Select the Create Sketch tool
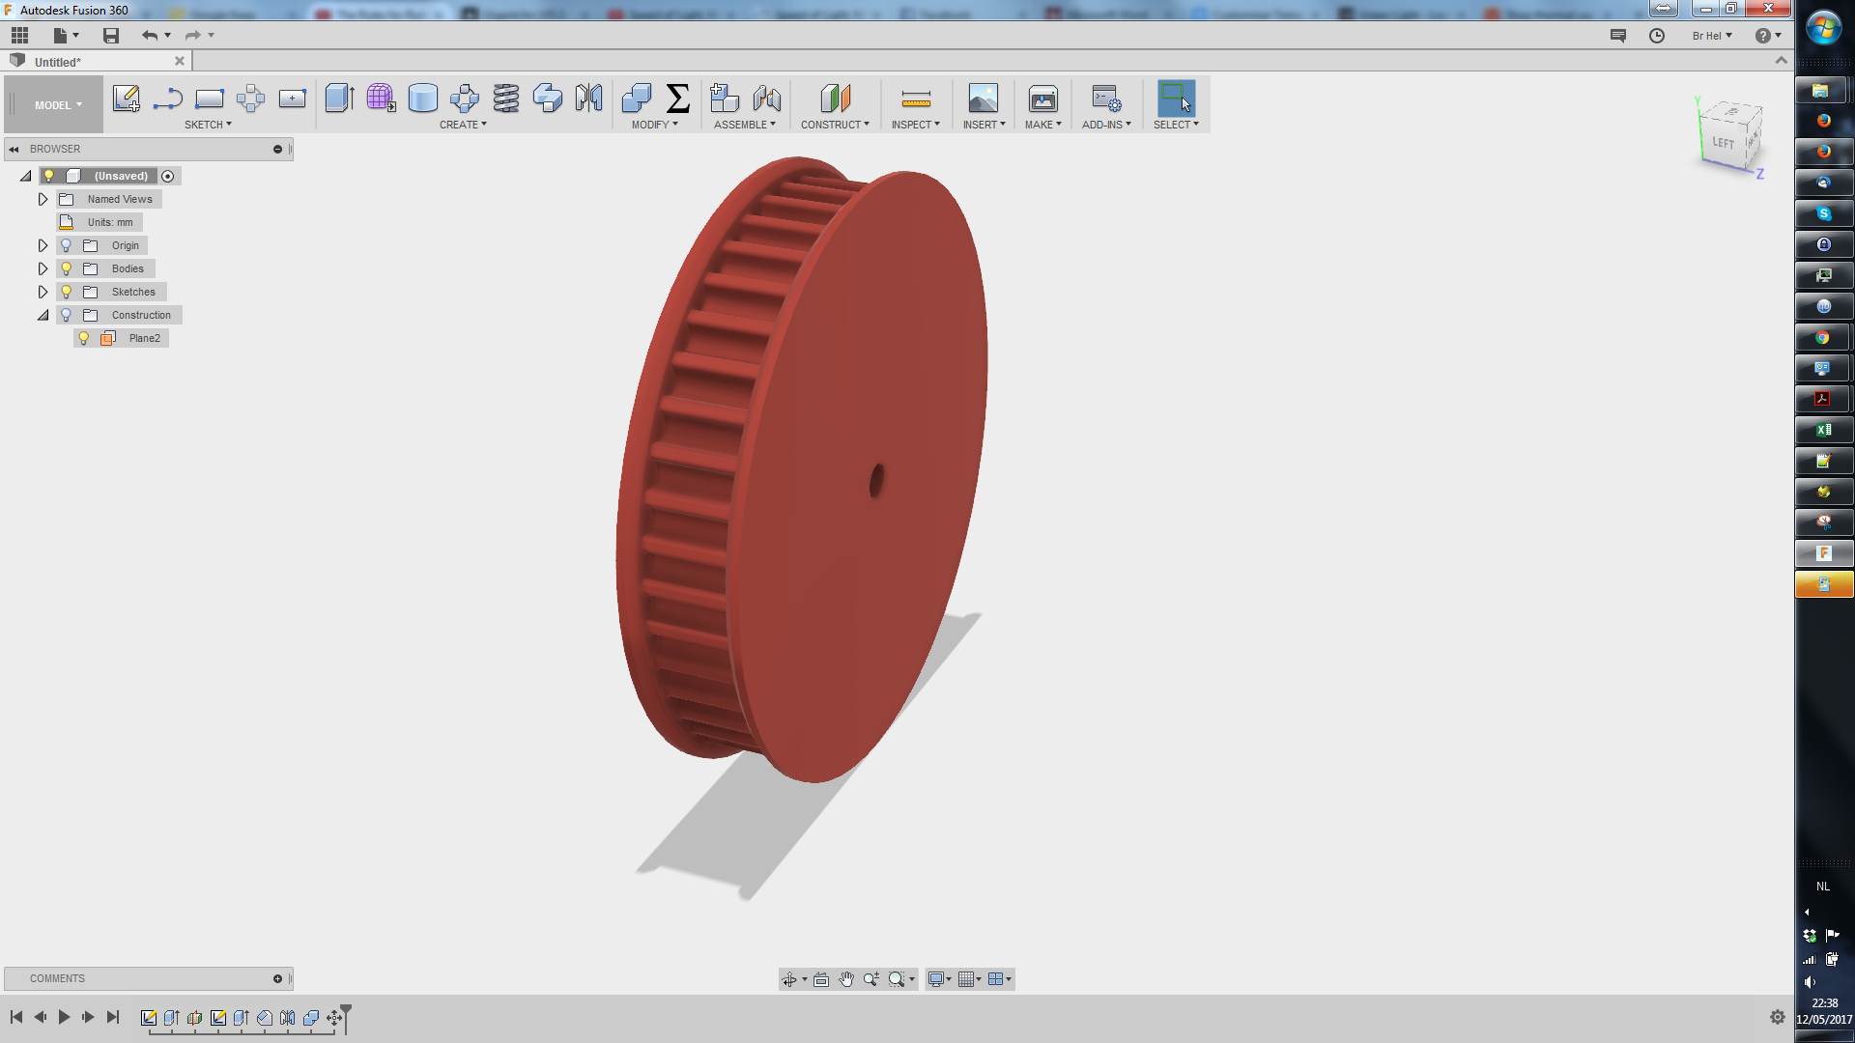This screenshot has height=1043, width=1855. [x=126, y=98]
